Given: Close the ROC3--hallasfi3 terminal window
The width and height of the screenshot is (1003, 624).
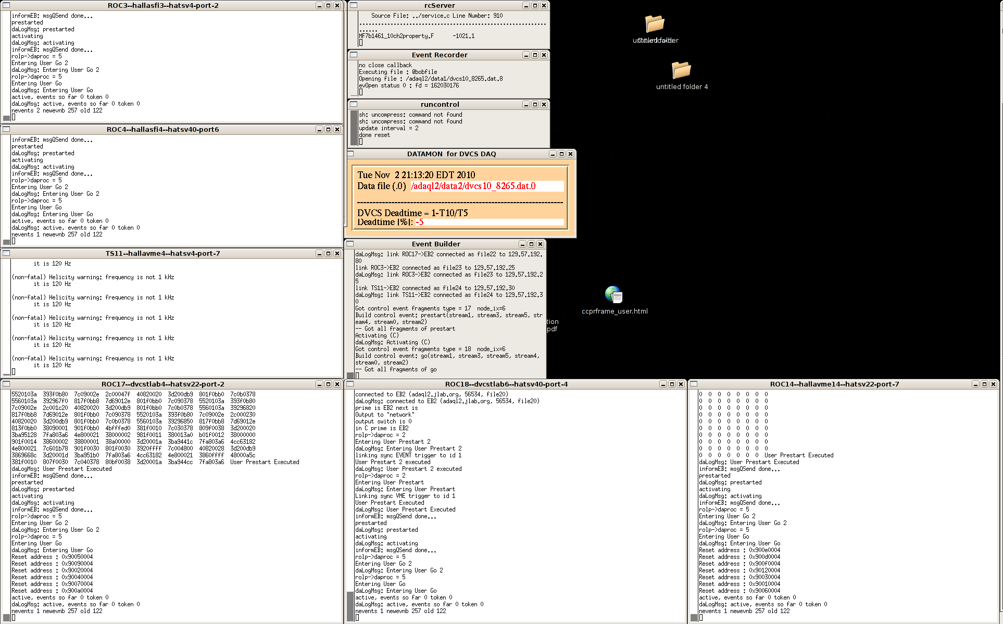Looking at the screenshot, I should (337, 5).
